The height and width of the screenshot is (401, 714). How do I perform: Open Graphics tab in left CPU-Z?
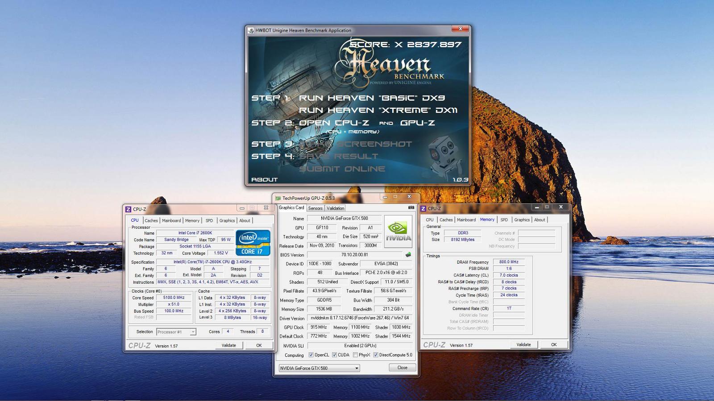pos(227,220)
